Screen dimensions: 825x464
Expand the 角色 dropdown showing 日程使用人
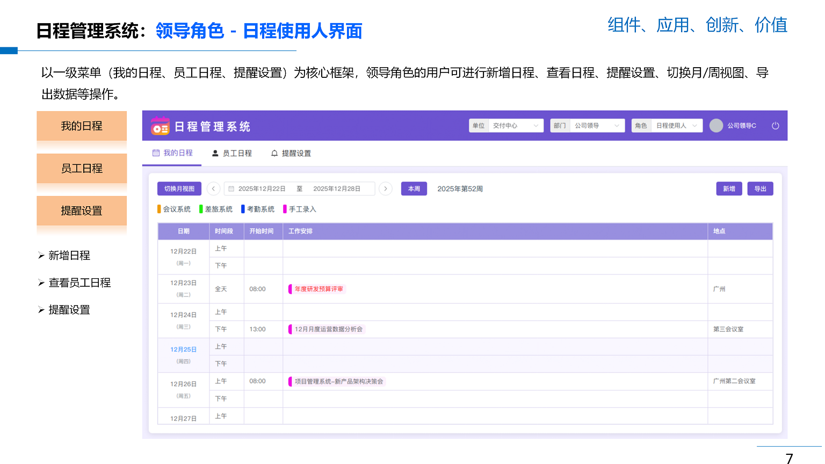(x=676, y=126)
